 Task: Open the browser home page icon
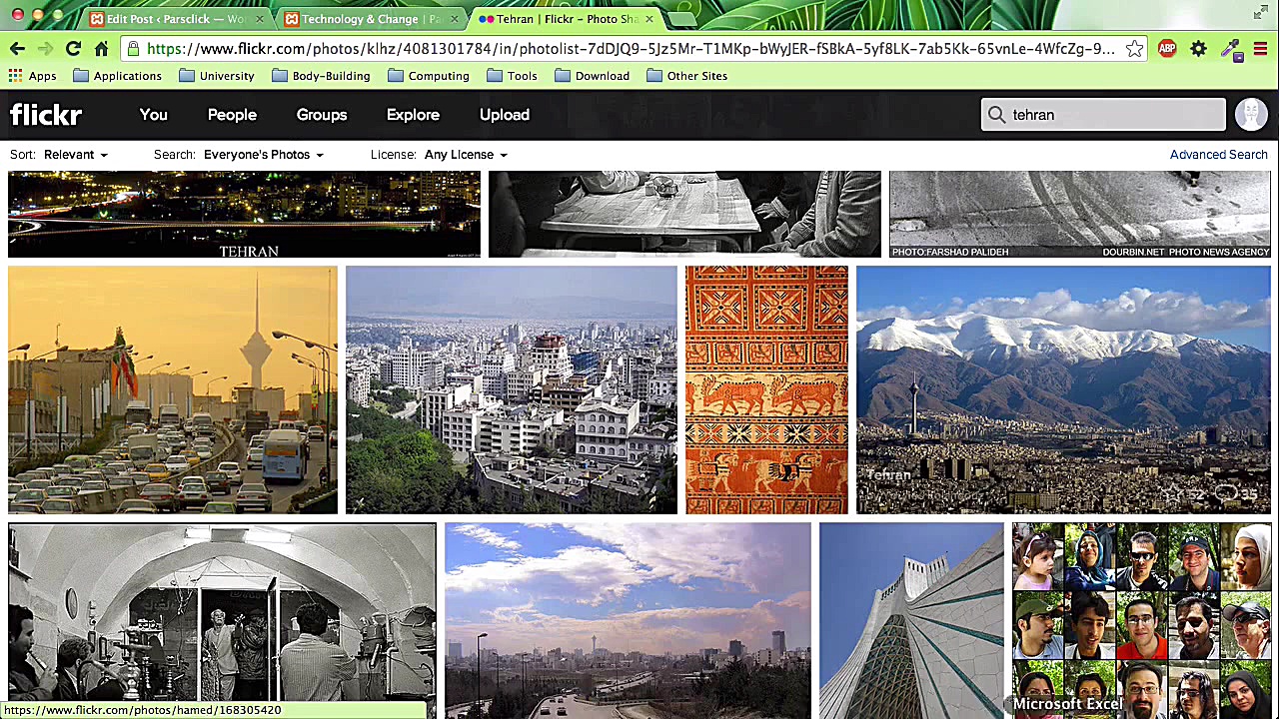point(101,49)
